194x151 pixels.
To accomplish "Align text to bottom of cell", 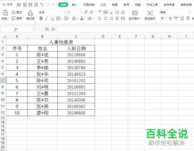I will 111,12.
